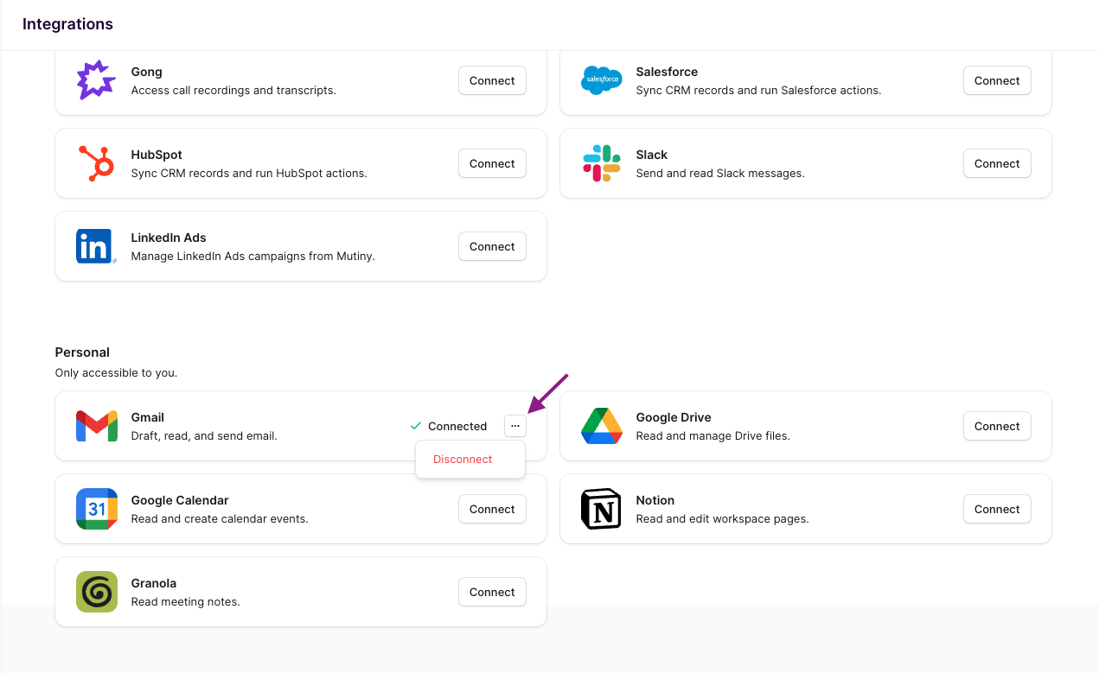Viewport: 1099px width, 673px height.
Task: Click the Granola spiral logo
Action: click(x=96, y=592)
